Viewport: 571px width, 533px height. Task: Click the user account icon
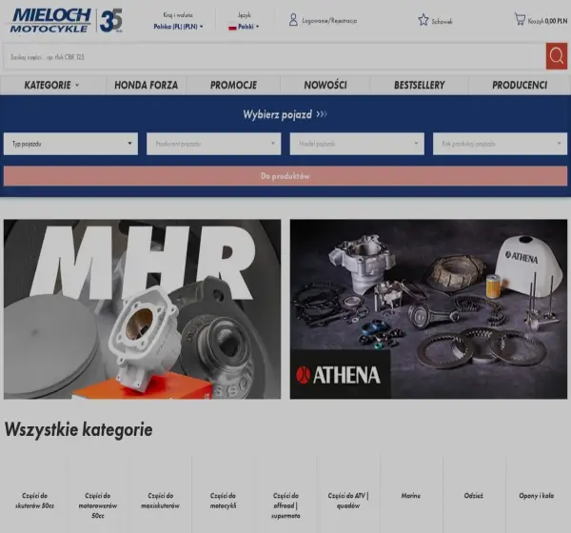click(293, 20)
